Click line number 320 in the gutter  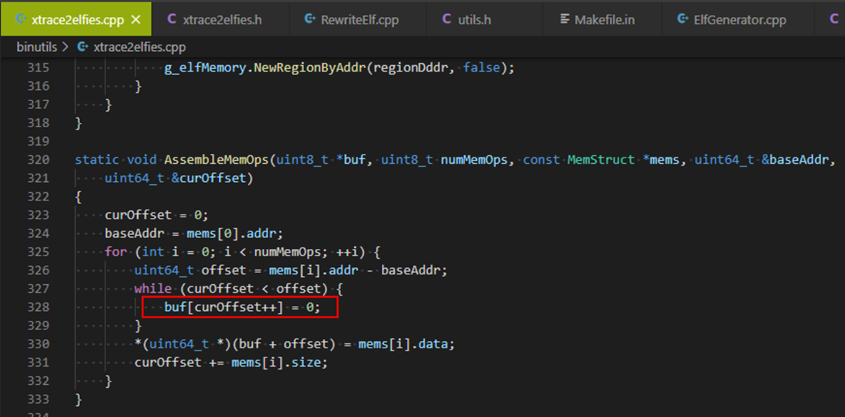38,159
